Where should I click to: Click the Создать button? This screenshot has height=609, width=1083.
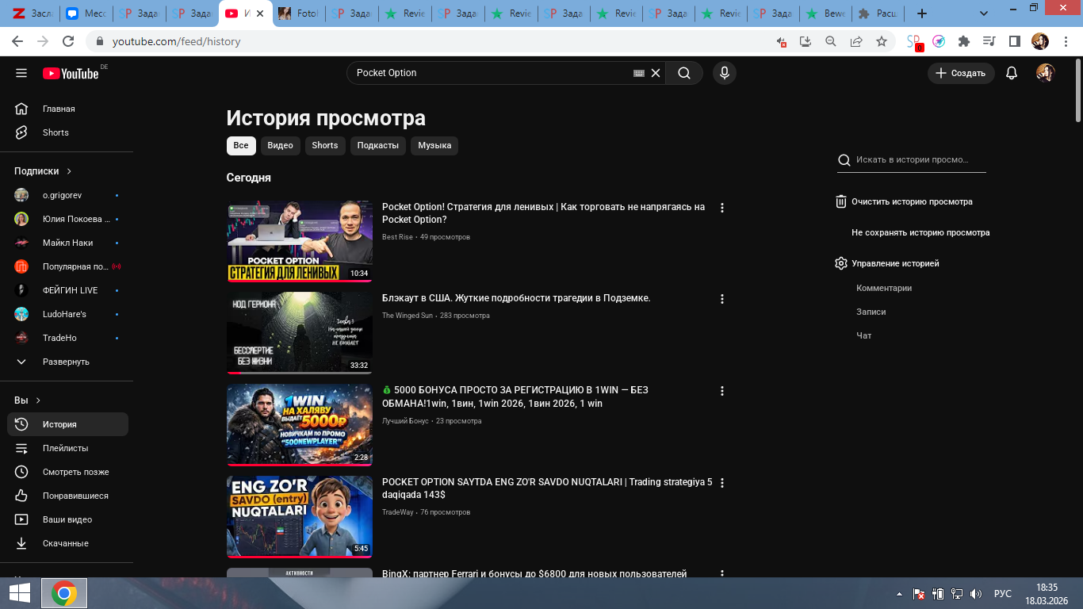pyautogui.click(x=961, y=73)
